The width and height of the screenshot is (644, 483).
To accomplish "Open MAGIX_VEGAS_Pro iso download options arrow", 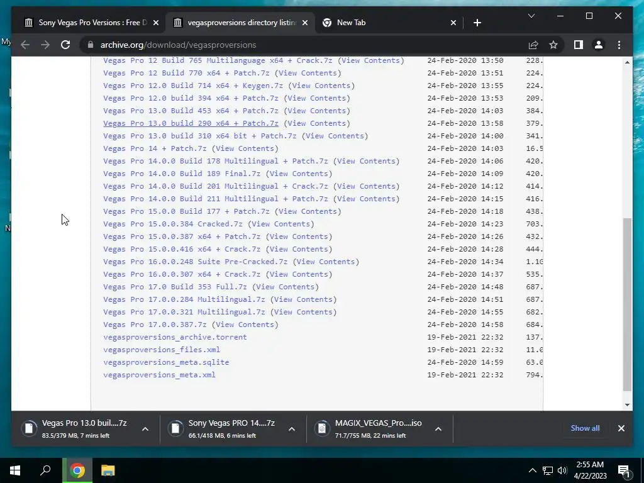I will [438, 429].
